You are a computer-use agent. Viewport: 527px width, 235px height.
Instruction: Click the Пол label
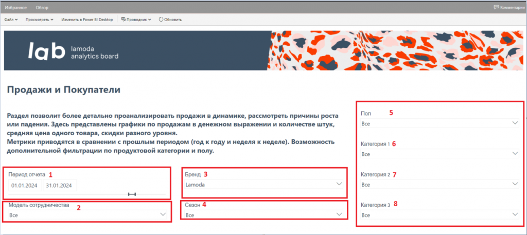[365, 114]
